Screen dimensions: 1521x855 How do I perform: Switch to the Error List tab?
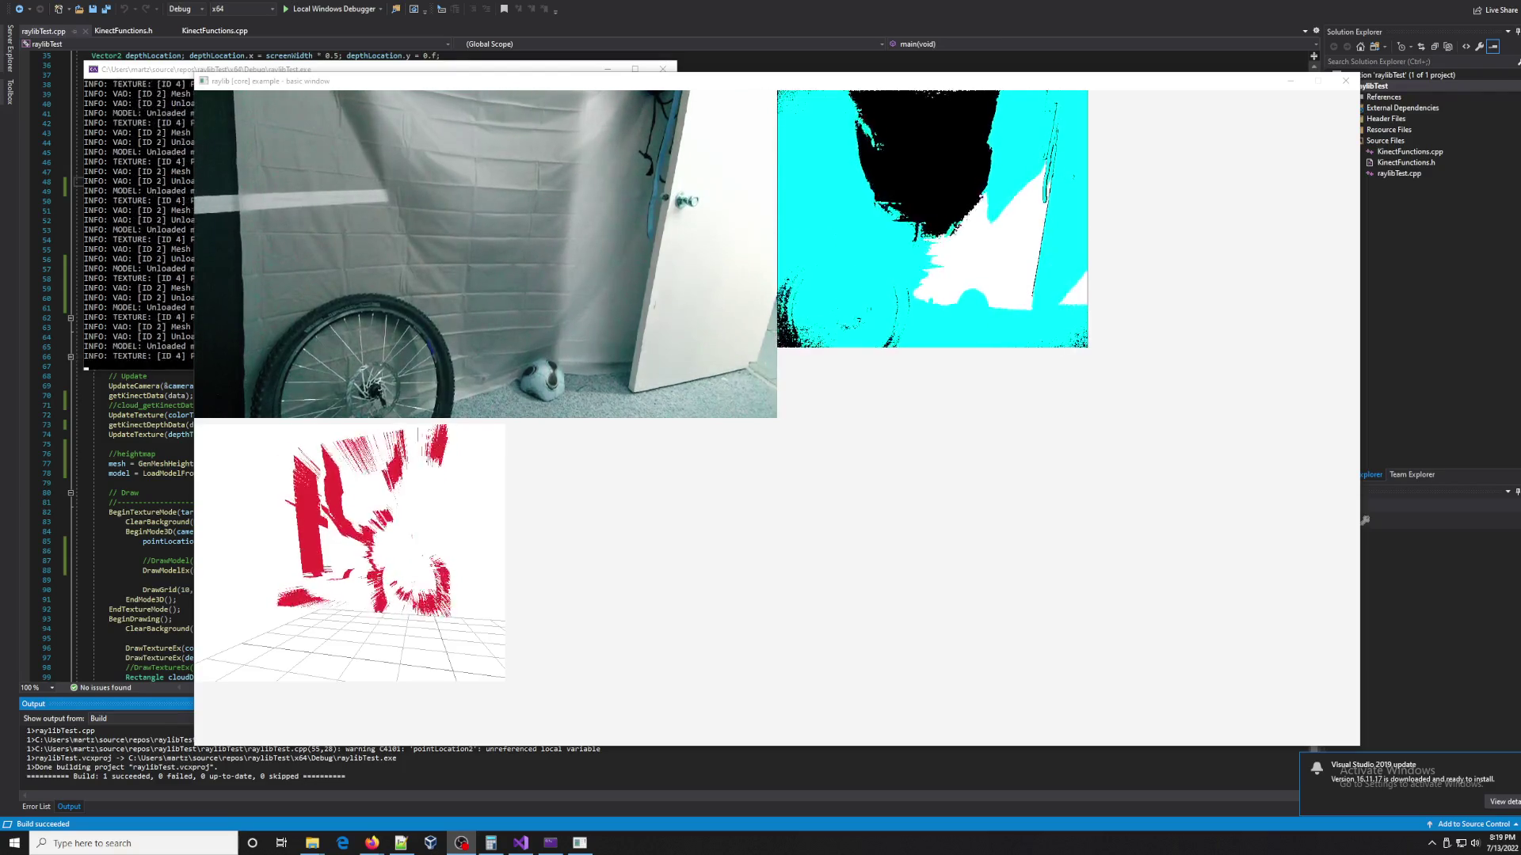click(x=36, y=806)
